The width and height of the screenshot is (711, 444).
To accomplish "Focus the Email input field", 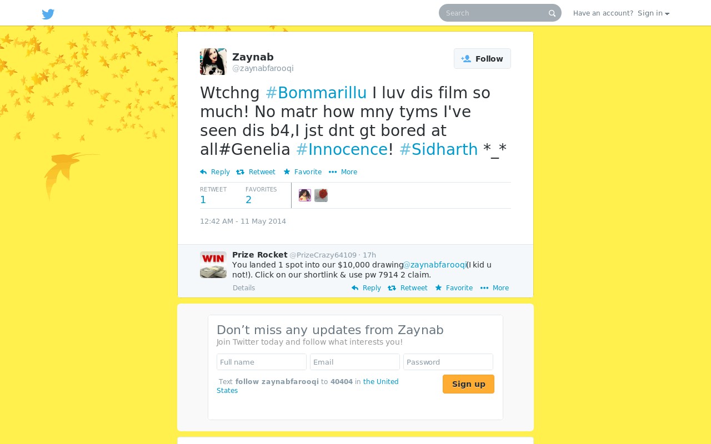I will 355,362.
